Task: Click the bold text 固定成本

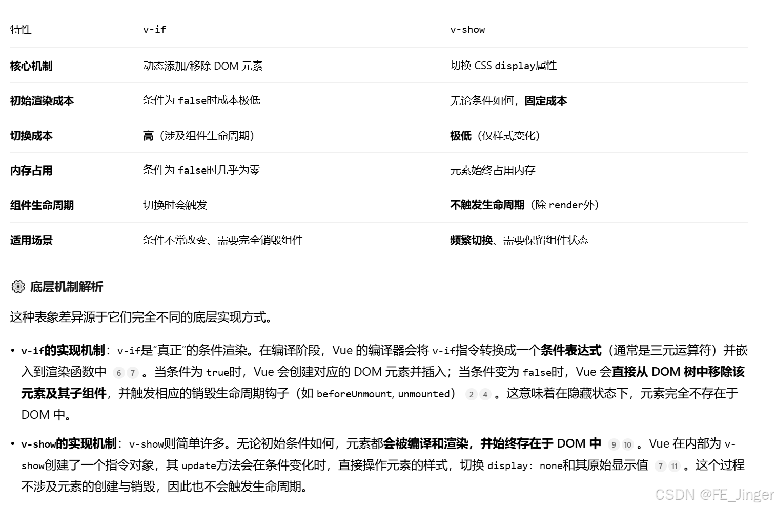Action: click(546, 101)
